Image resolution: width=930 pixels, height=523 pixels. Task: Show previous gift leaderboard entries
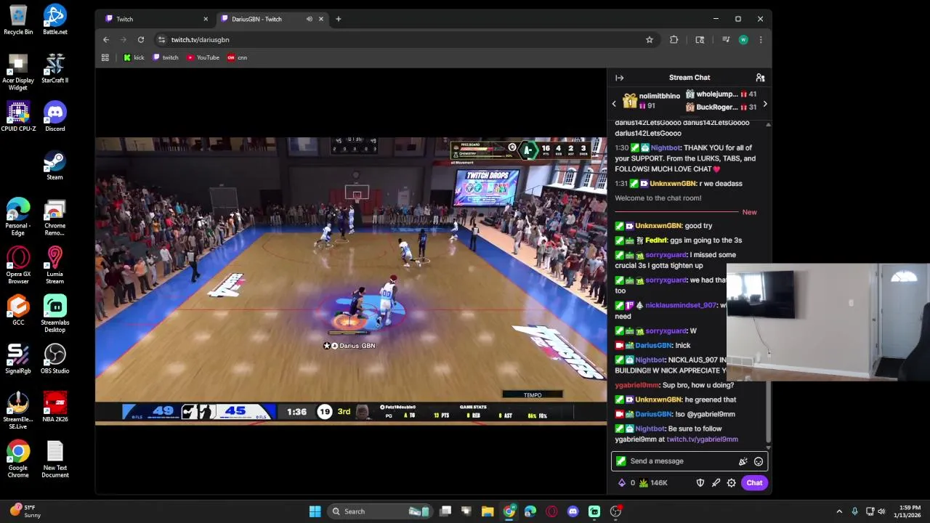614,104
